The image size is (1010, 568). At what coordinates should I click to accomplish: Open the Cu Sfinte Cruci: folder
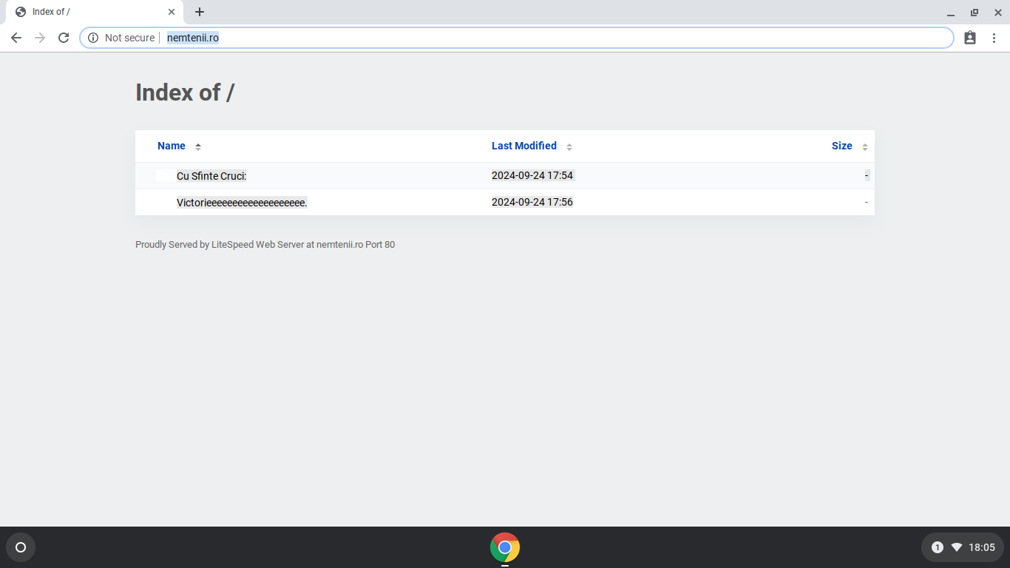[x=211, y=176]
